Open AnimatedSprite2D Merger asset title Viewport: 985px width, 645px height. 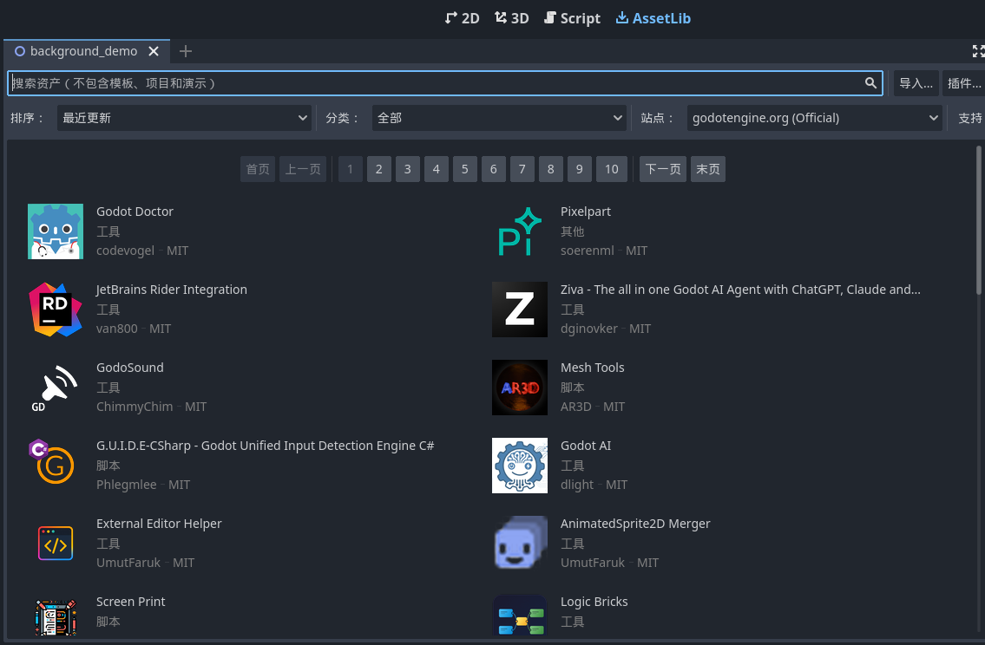tap(635, 524)
